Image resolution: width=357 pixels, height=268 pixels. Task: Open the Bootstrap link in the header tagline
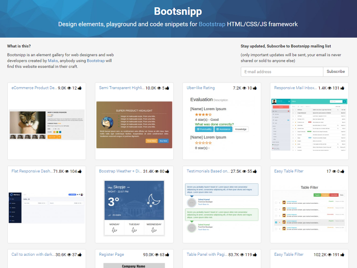tap(212, 24)
